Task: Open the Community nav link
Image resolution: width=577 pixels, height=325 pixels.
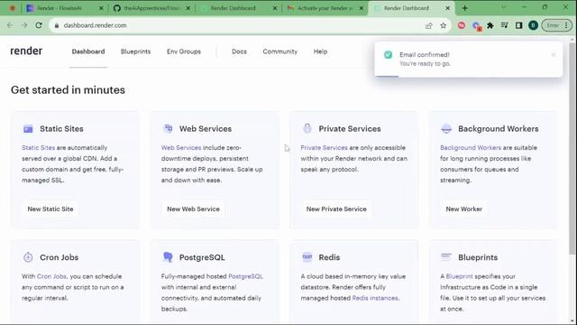Action: pyautogui.click(x=280, y=51)
